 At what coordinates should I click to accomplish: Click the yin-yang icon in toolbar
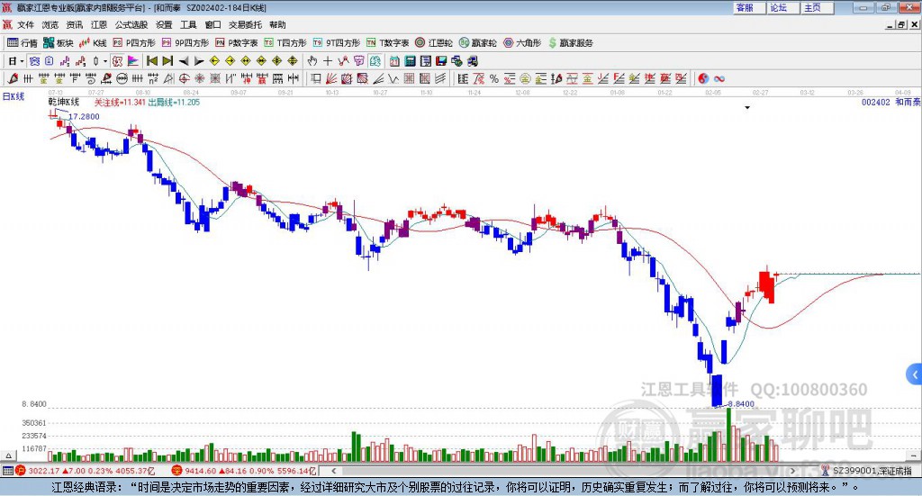[703, 78]
